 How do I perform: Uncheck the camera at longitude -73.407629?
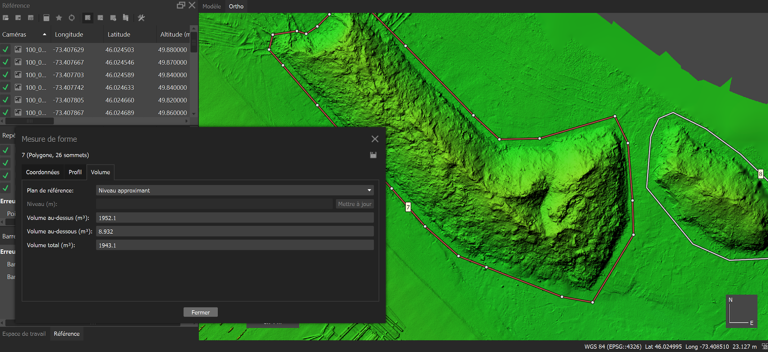pos(6,50)
